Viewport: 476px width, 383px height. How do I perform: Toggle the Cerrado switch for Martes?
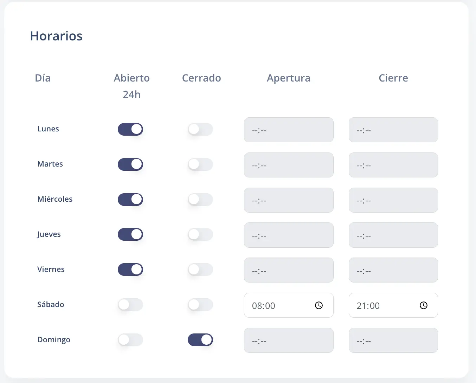(x=200, y=164)
